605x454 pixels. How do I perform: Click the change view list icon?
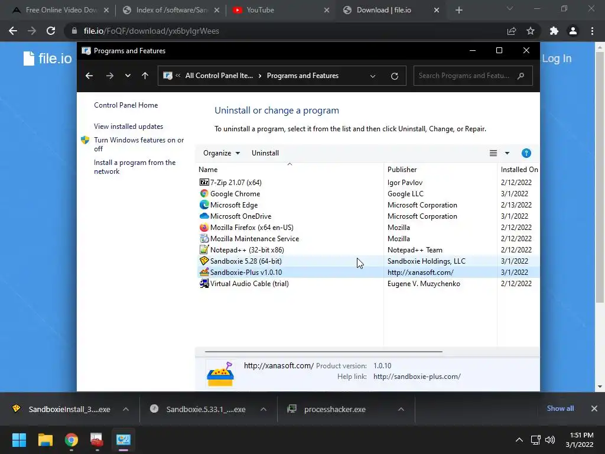pos(493,153)
